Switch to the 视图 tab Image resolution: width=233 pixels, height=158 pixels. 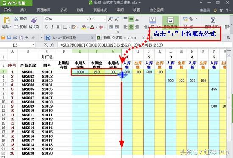click(x=137, y=10)
